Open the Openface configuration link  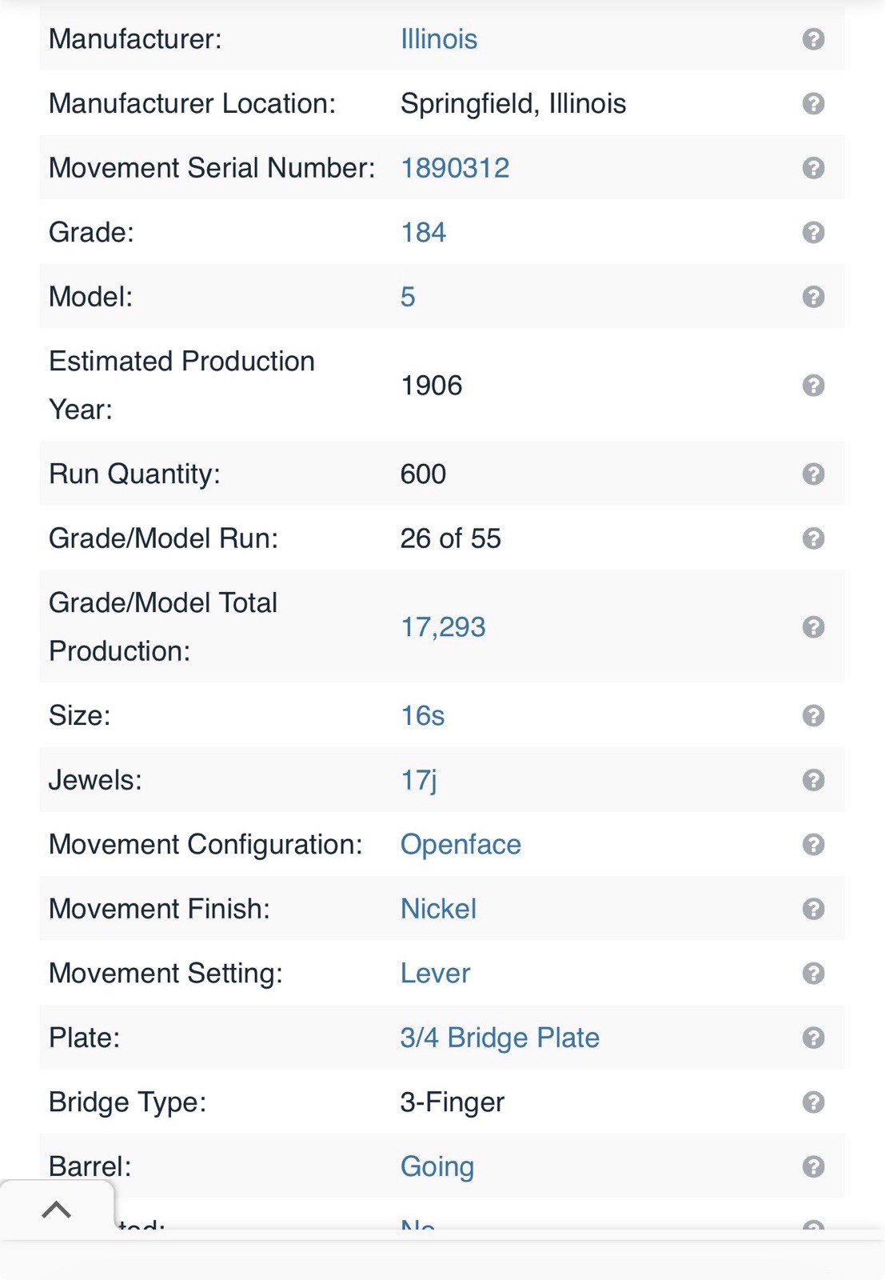click(460, 845)
